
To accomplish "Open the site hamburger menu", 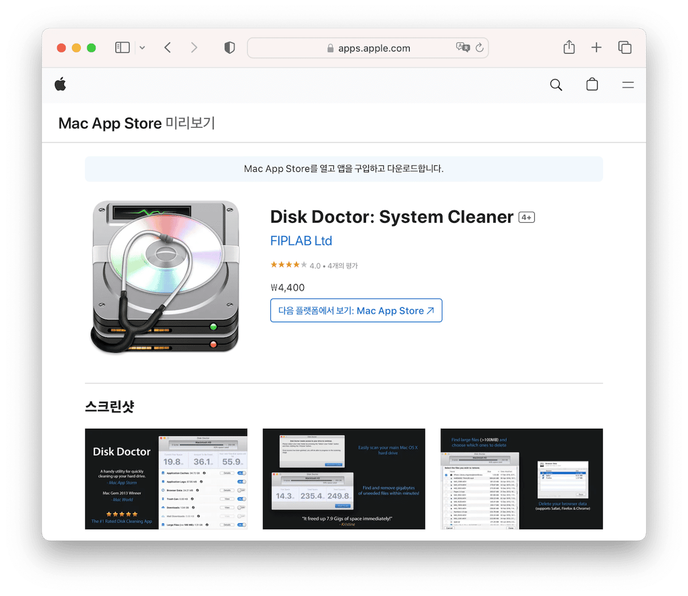I will pyautogui.click(x=628, y=85).
